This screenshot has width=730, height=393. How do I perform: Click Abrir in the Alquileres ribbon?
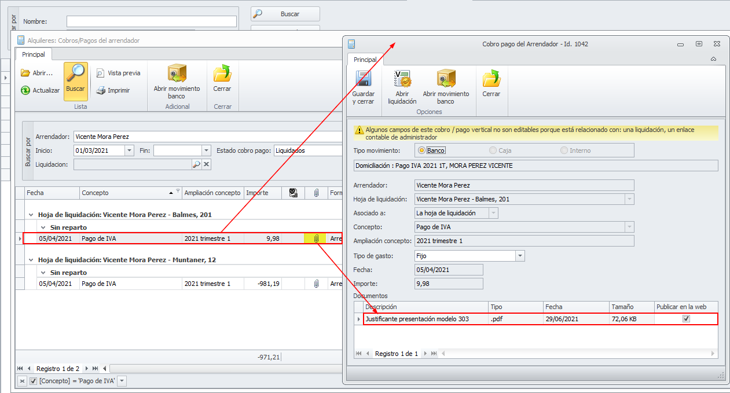(36, 74)
